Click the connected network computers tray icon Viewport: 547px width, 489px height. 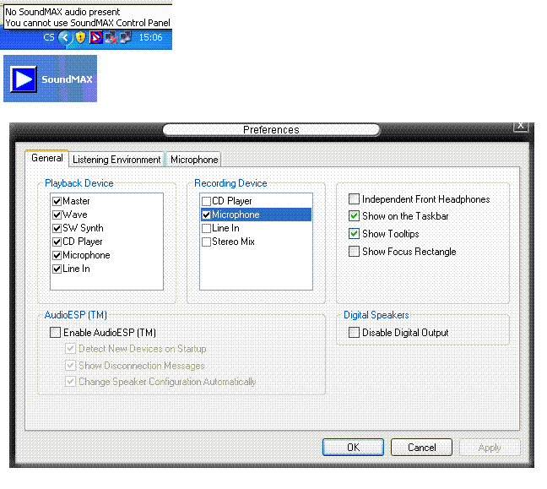pyautogui.click(x=125, y=37)
